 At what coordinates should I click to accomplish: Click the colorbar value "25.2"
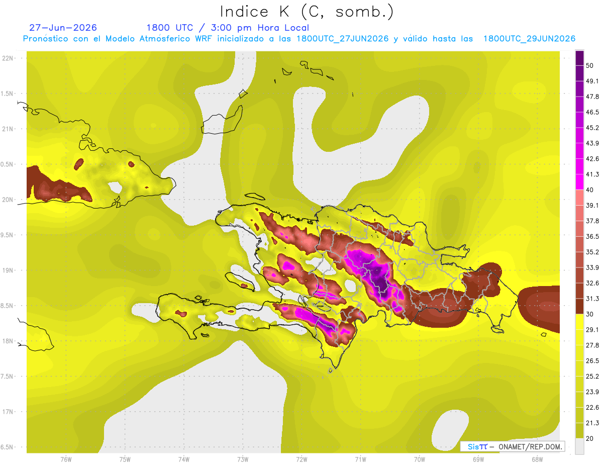click(x=593, y=377)
